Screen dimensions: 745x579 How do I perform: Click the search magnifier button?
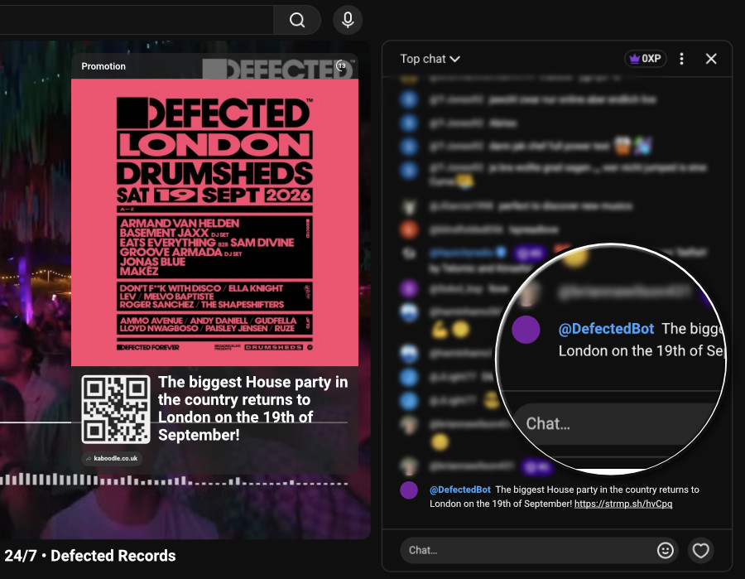[x=297, y=20]
